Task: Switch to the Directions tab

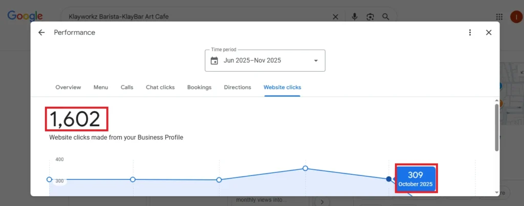Action: (237, 87)
